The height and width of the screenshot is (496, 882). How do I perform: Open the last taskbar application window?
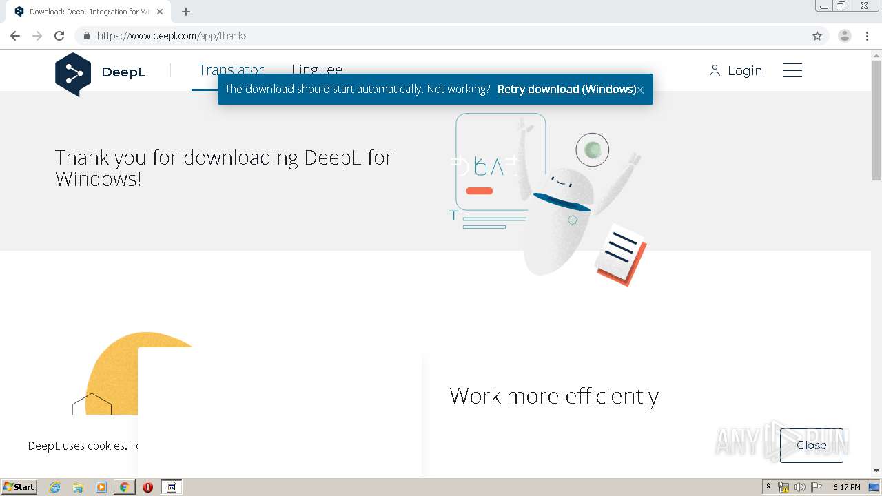pos(172,487)
